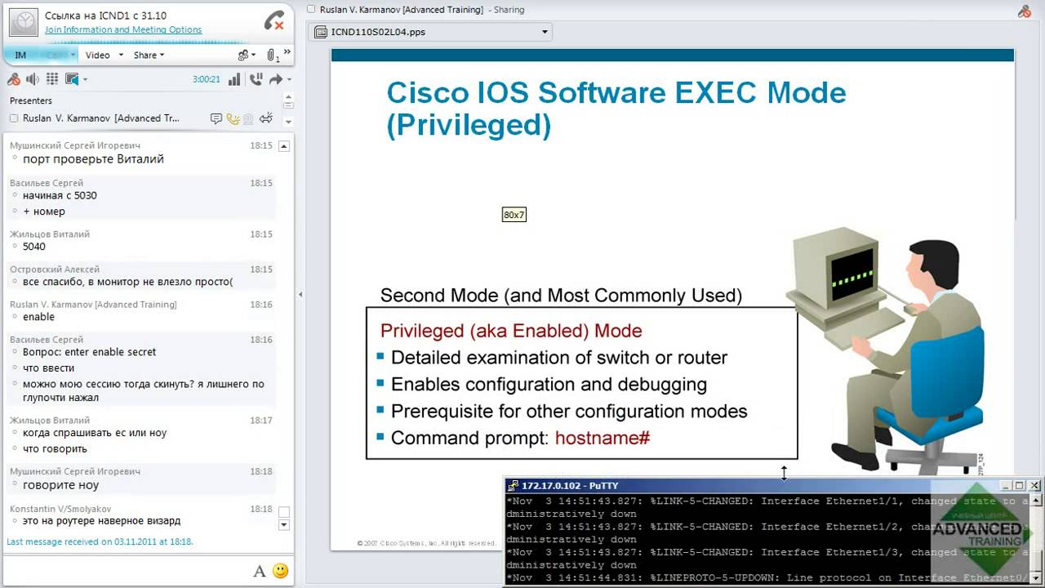This screenshot has height=588, width=1045.
Task: Click Ruslan's IM status icon
Action: (216, 118)
